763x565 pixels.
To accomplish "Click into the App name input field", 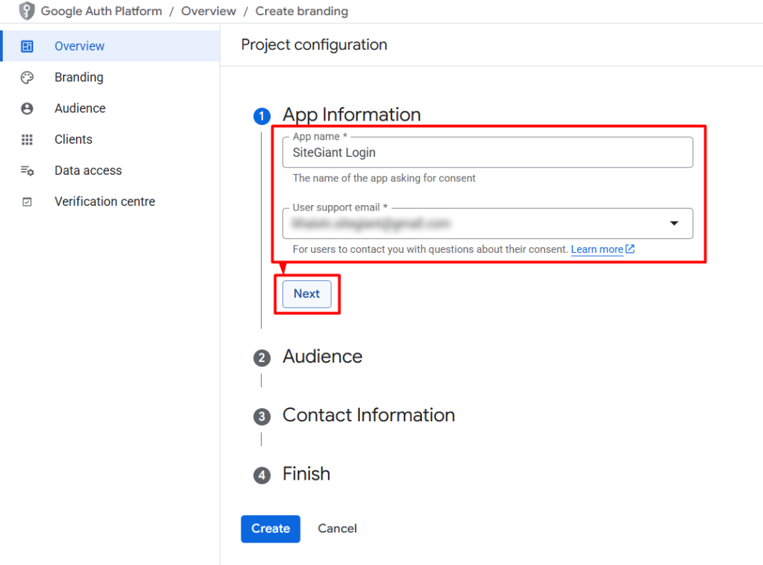I will 488,152.
